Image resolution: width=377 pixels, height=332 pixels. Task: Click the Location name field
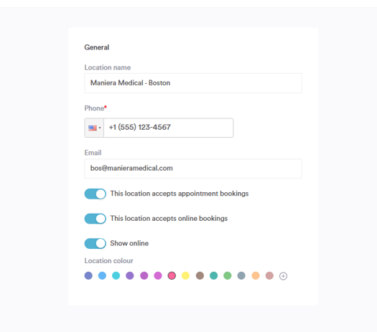(x=193, y=83)
